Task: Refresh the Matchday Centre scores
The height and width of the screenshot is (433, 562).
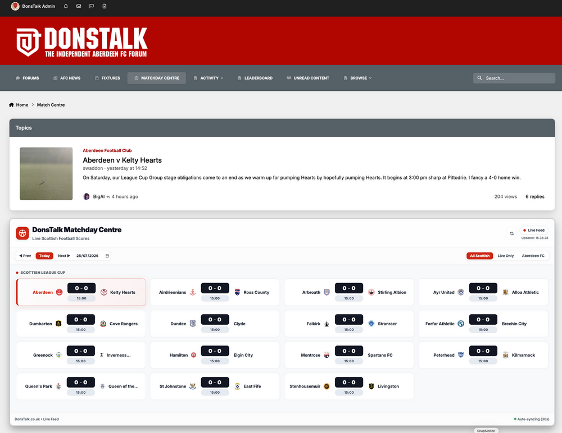Action: [x=512, y=233]
